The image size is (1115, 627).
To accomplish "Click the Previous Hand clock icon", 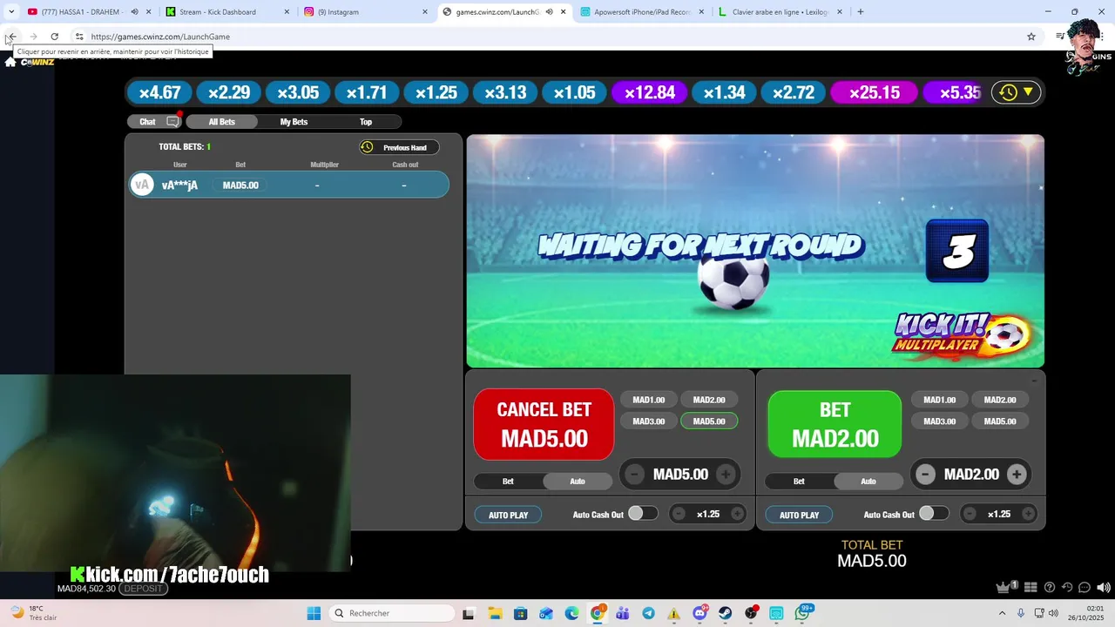I will tap(367, 147).
